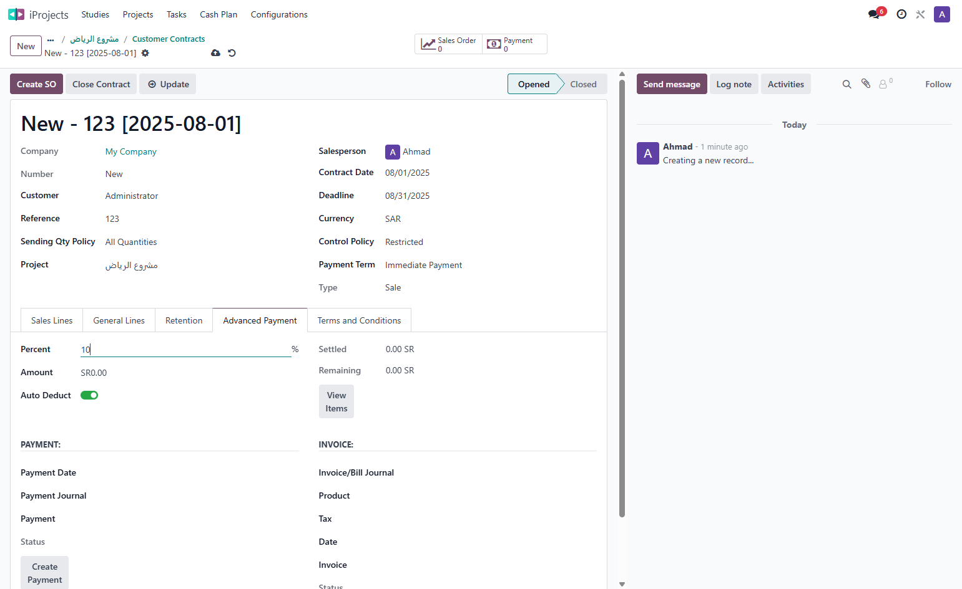Click the Update button
Screen dimensions: 962x589
tap(168, 84)
